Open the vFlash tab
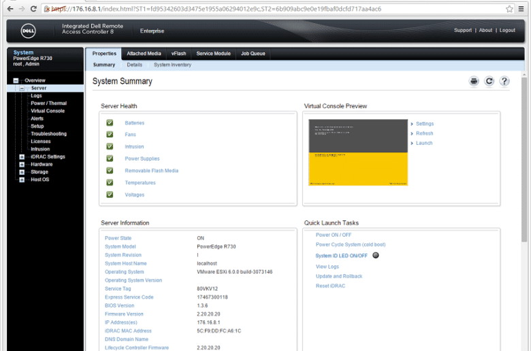 coord(178,54)
